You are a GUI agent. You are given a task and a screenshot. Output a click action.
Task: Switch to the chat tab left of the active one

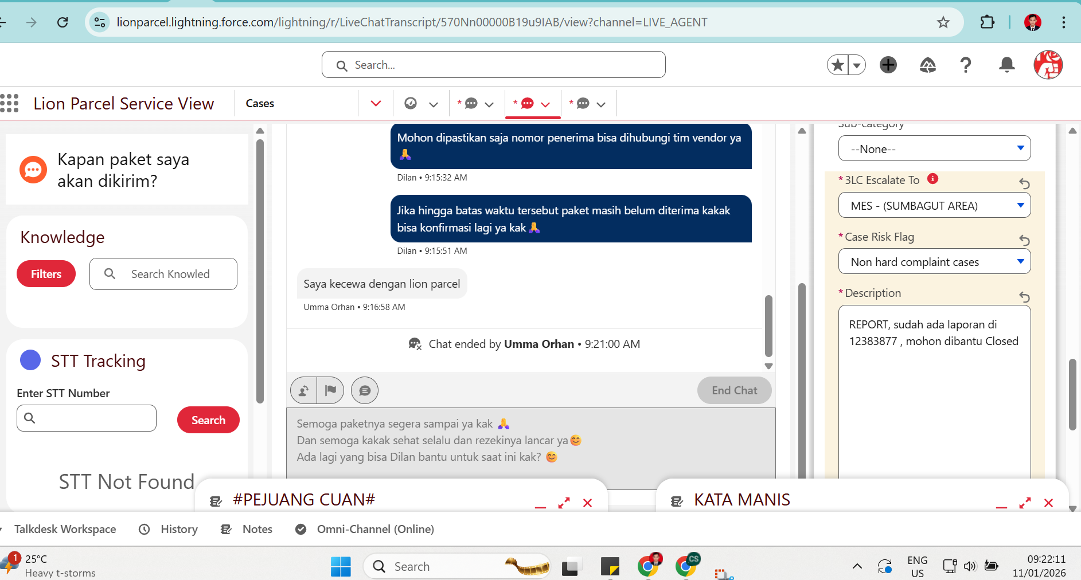471,104
